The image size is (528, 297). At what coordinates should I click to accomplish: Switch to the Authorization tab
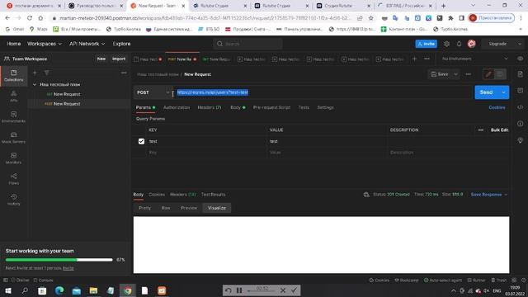coord(177,107)
